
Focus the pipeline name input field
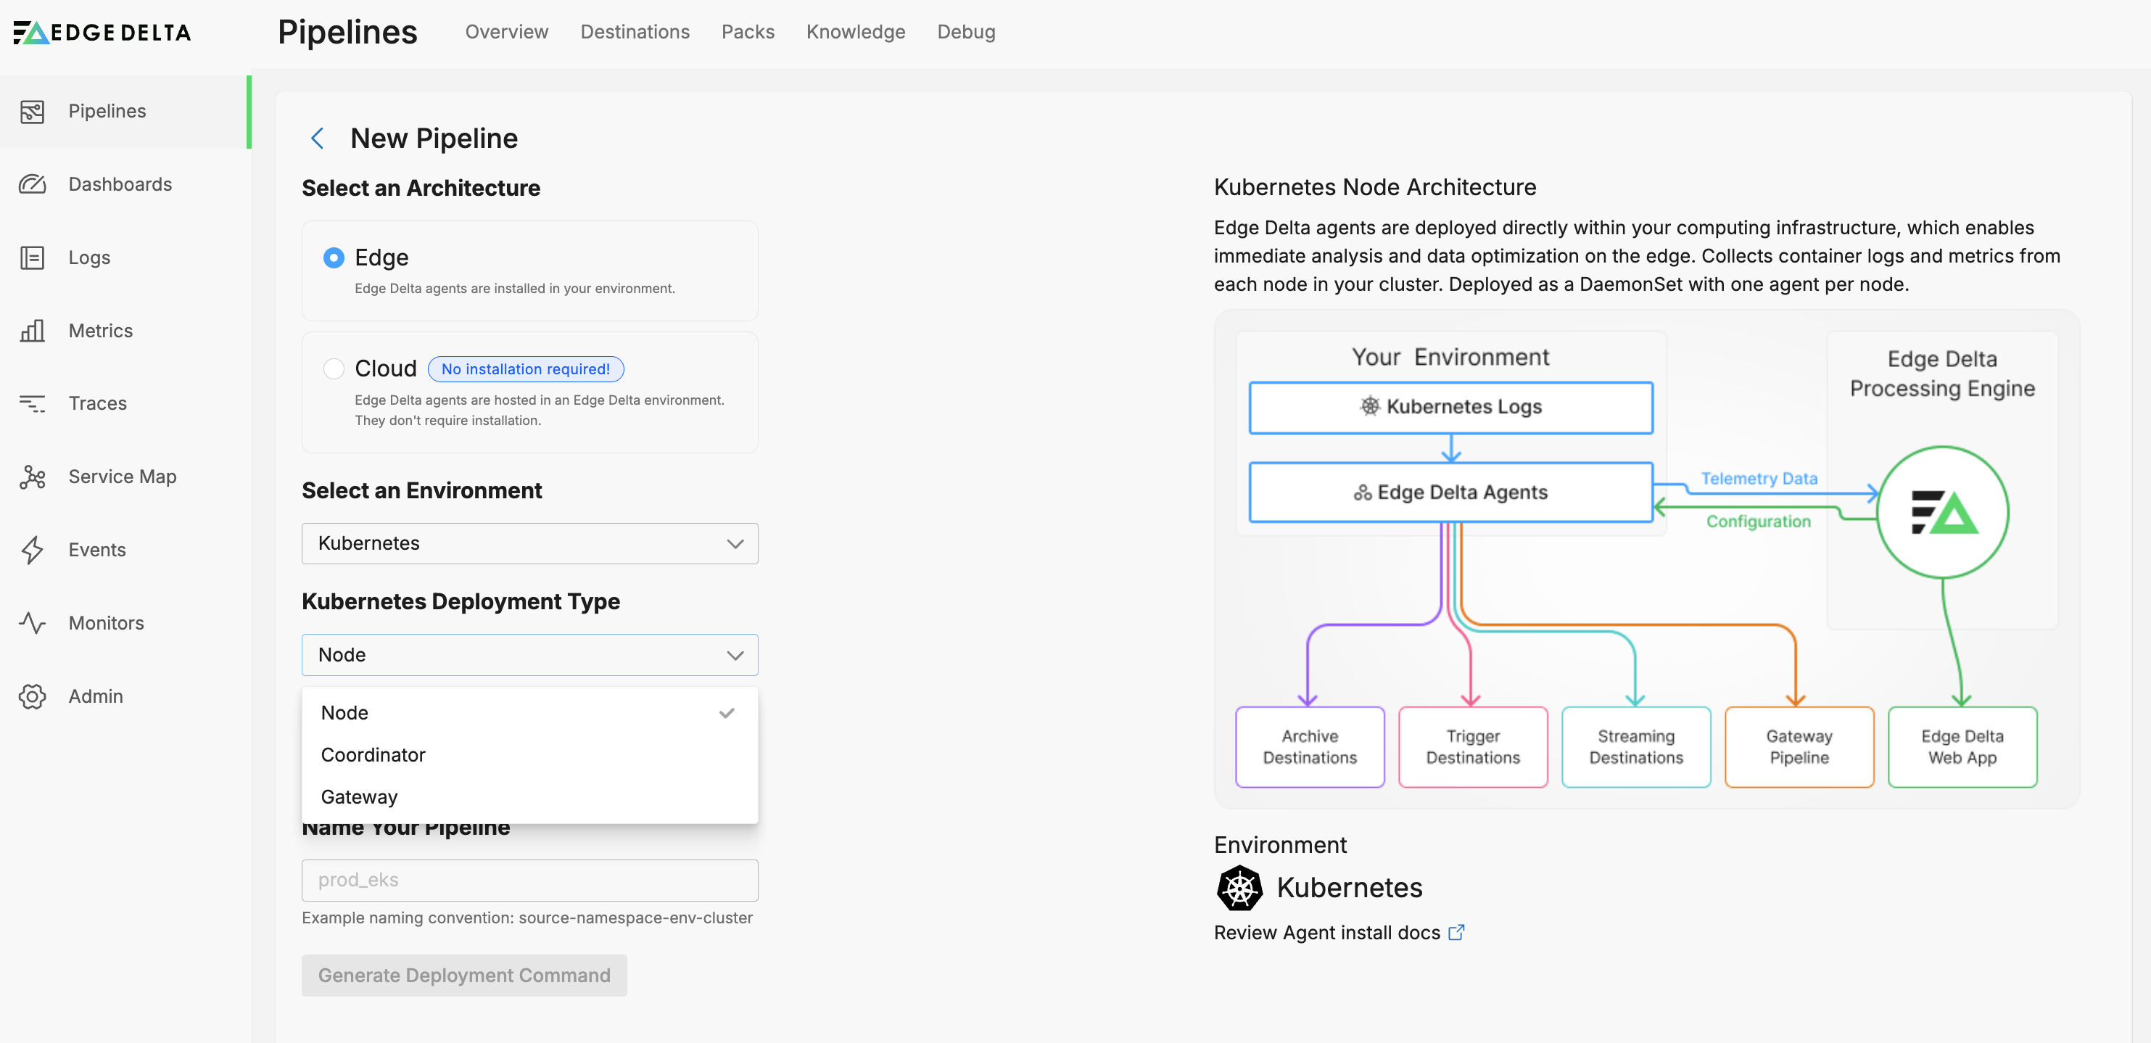coord(529,880)
